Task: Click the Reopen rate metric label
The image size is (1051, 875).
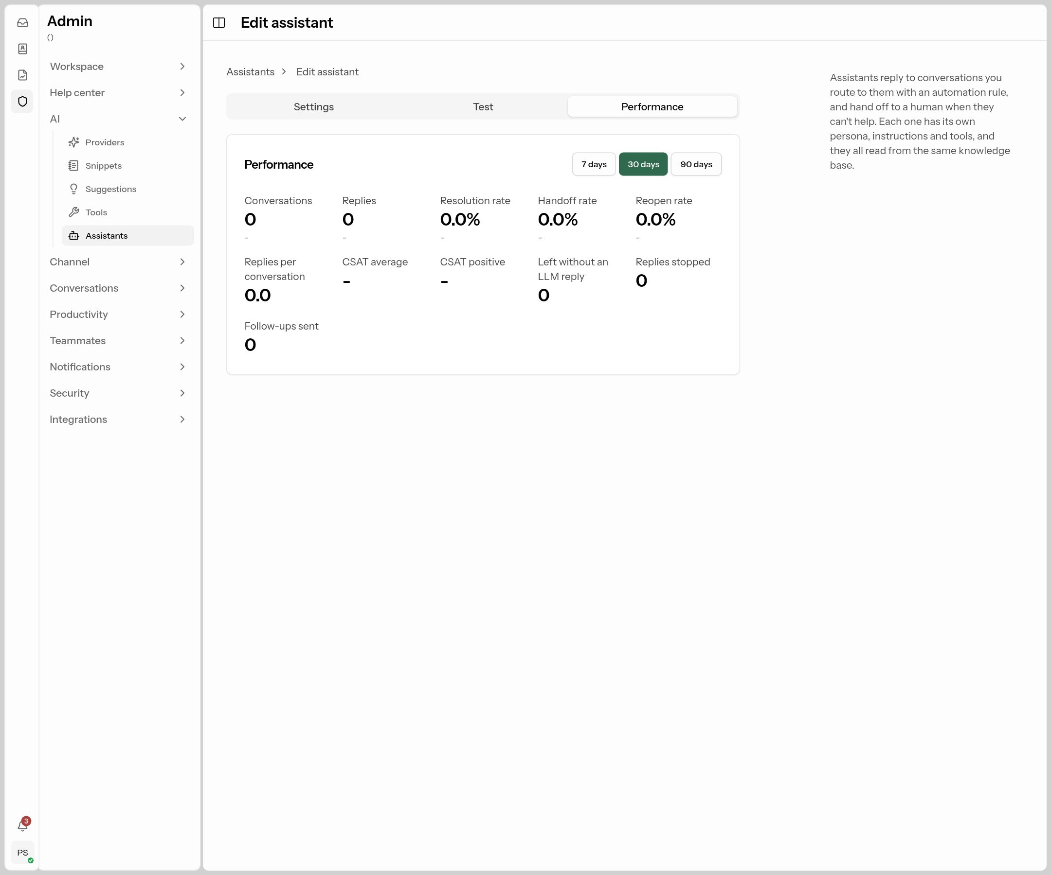Action: point(664,200)
